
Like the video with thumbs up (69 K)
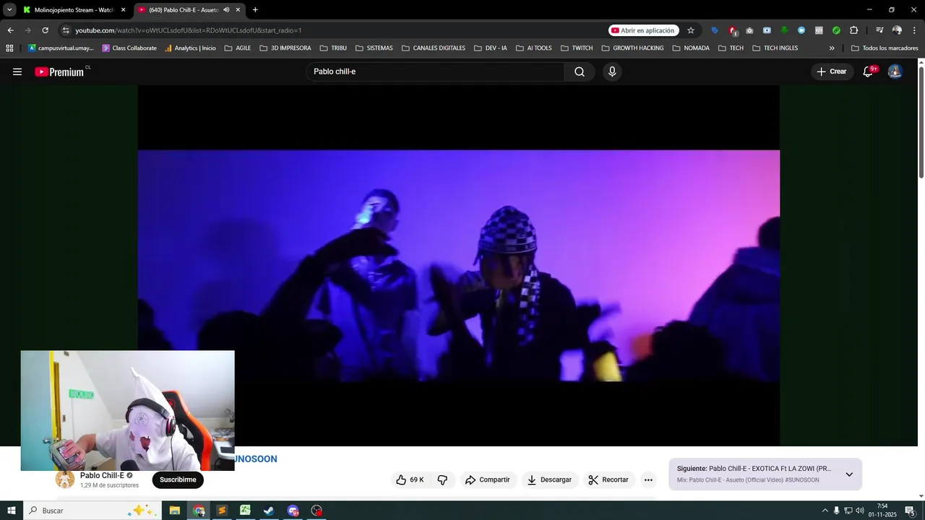[410, 480]
